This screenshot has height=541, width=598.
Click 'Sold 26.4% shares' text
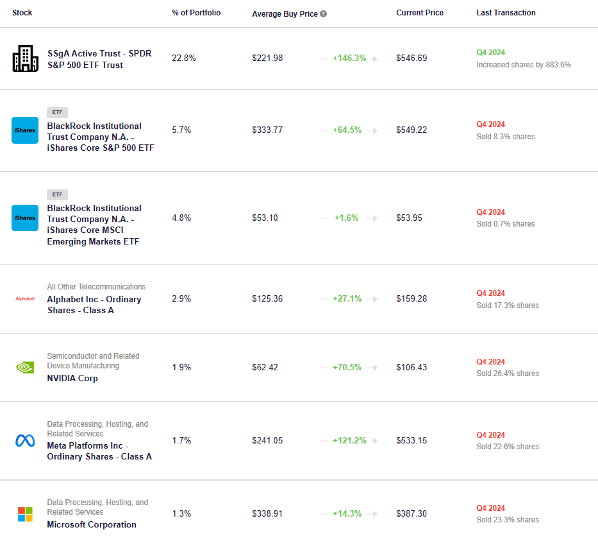pyautogui.click(x=508, y=373)
